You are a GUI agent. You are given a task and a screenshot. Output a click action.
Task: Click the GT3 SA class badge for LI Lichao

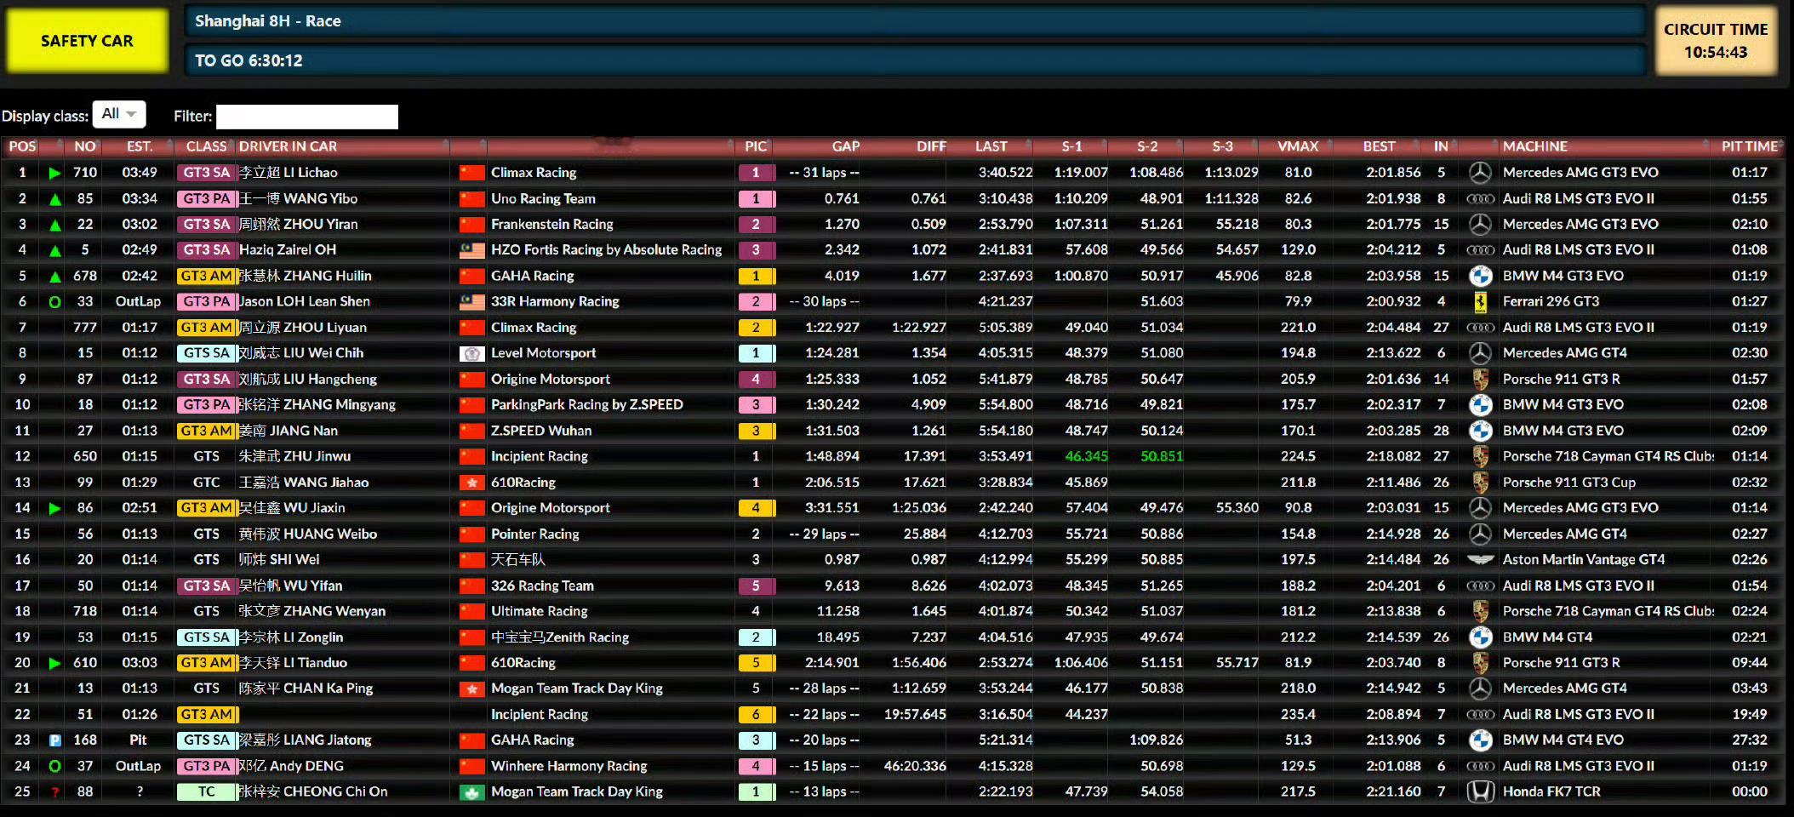pyautogui.click(x=207, y=173)
